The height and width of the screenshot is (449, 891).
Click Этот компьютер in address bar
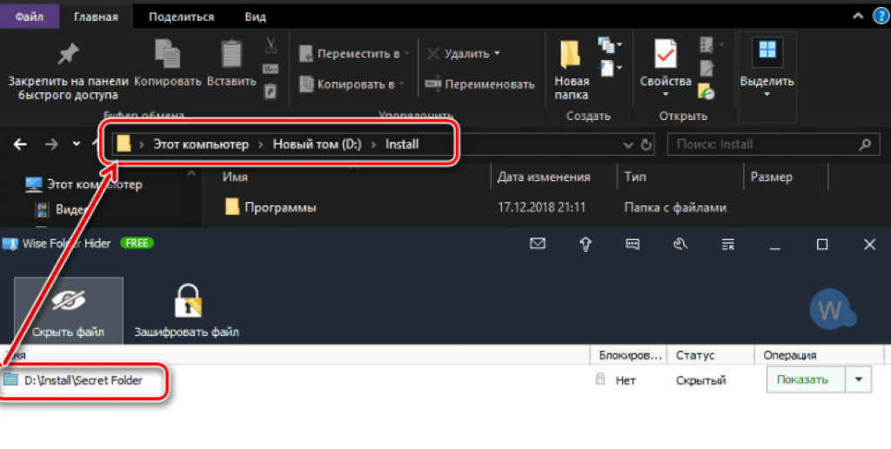(x=201, y=144)
